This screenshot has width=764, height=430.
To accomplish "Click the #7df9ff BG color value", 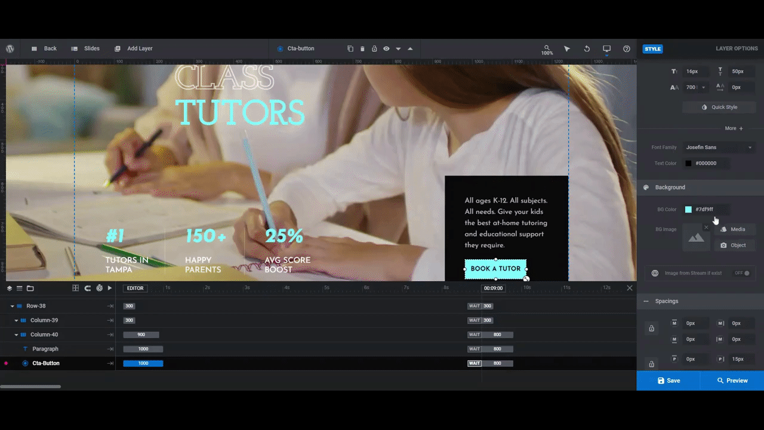I will (705, 209).
